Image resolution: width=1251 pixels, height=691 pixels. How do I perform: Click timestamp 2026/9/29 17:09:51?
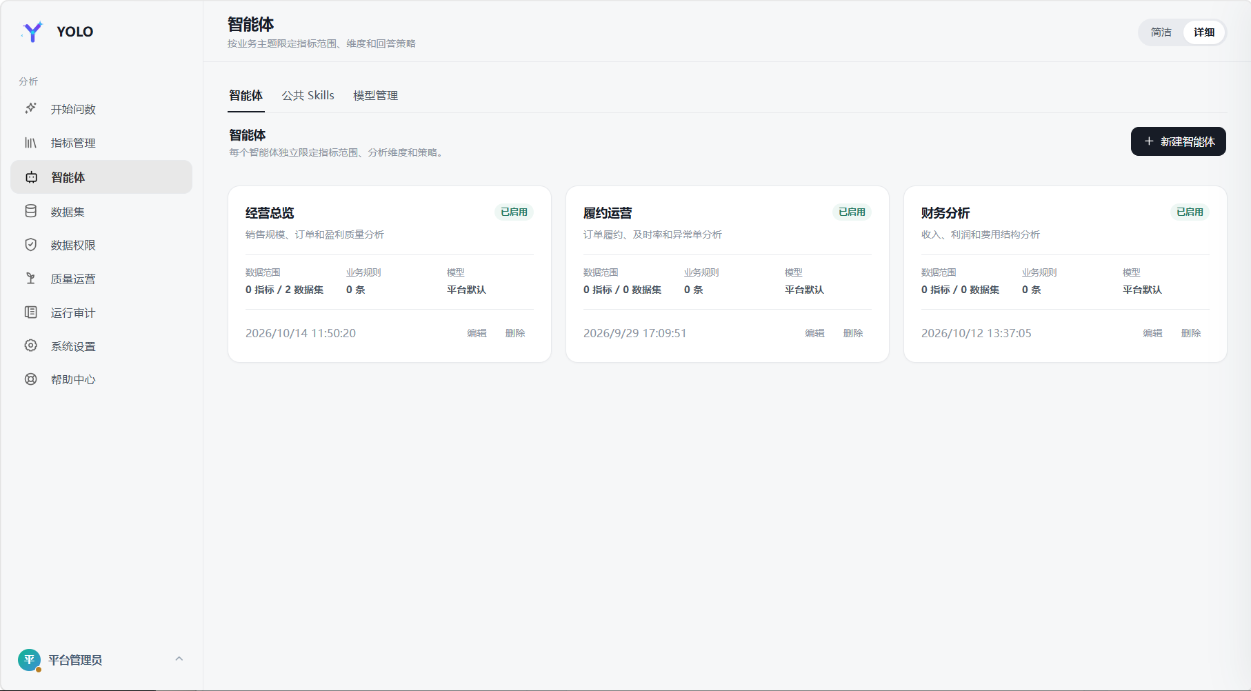pyautogui.click(x=634, y=333)
